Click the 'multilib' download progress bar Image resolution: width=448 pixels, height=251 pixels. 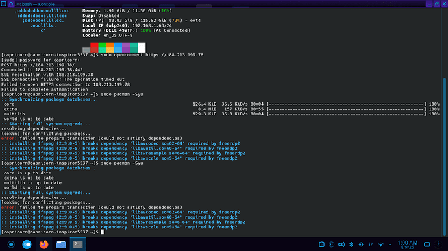346,114
